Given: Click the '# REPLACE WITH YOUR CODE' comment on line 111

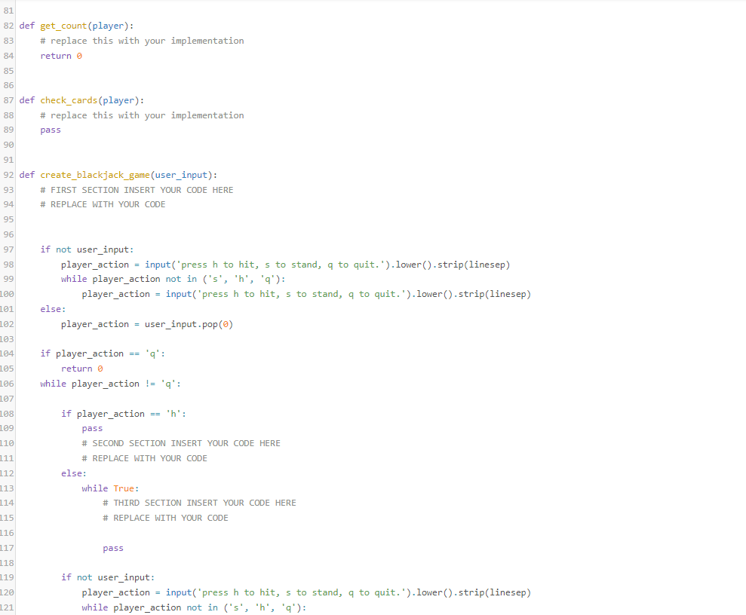Looking at the screenshot, I should [145, 458].
